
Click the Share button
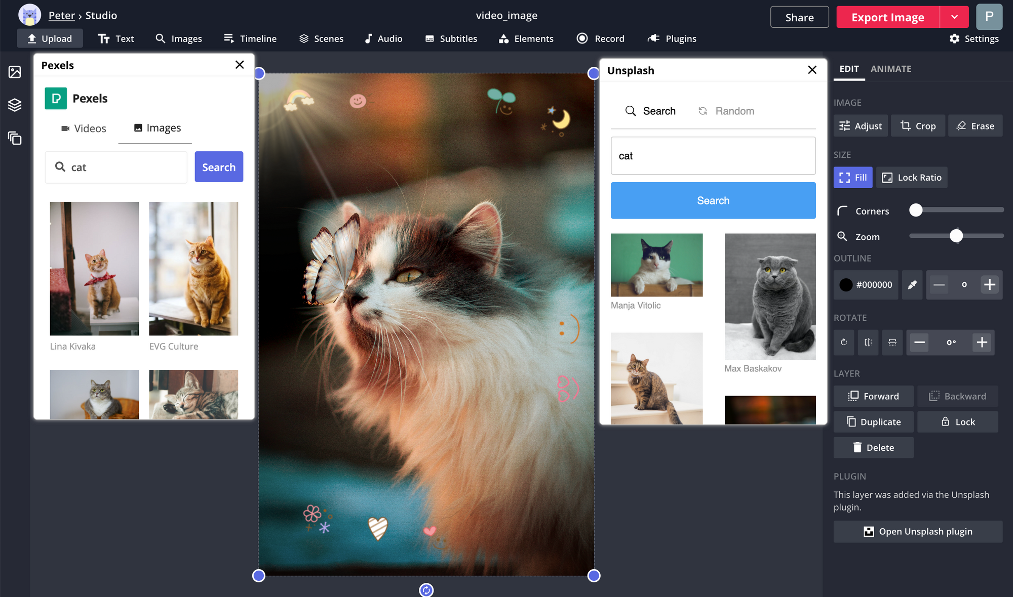tap(799, 17)
